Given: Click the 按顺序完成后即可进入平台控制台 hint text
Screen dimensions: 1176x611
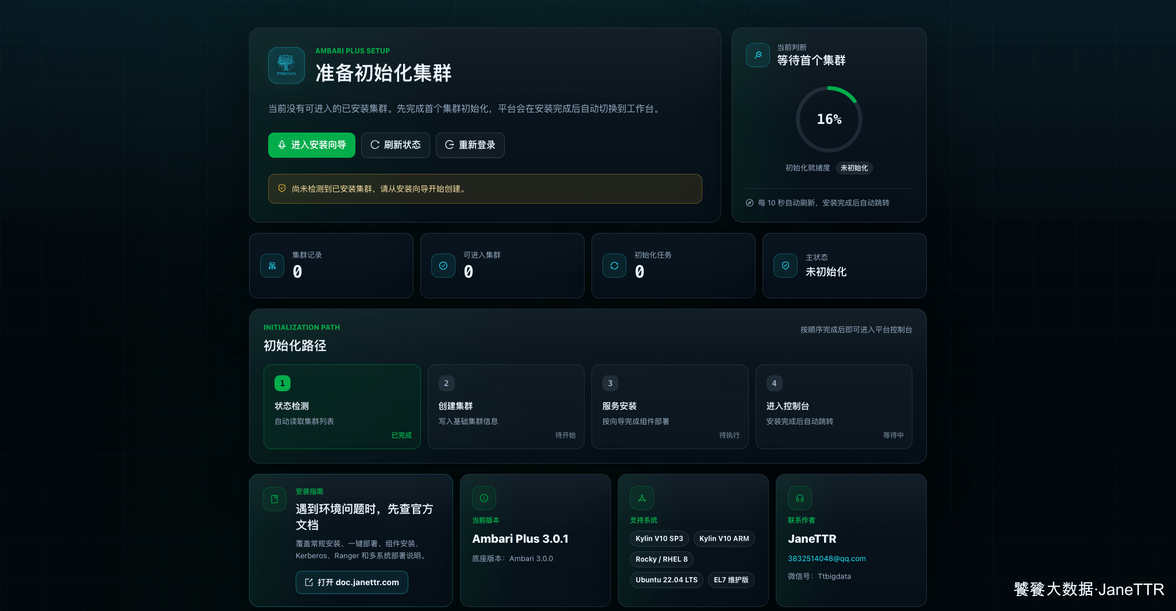Looking at the screenshot, I should (856, 329).
